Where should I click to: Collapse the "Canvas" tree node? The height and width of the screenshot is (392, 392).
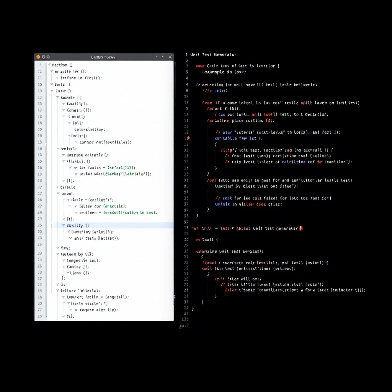[57, 97]
